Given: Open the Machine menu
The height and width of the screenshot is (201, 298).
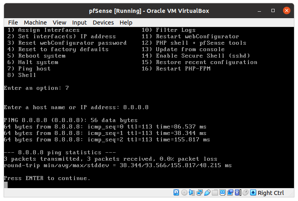Looking at the screenshot, I should coord(35,23).
